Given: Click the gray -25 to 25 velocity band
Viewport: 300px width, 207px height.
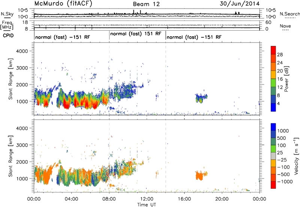Looking at the screenshot, I should pos(273,156).
